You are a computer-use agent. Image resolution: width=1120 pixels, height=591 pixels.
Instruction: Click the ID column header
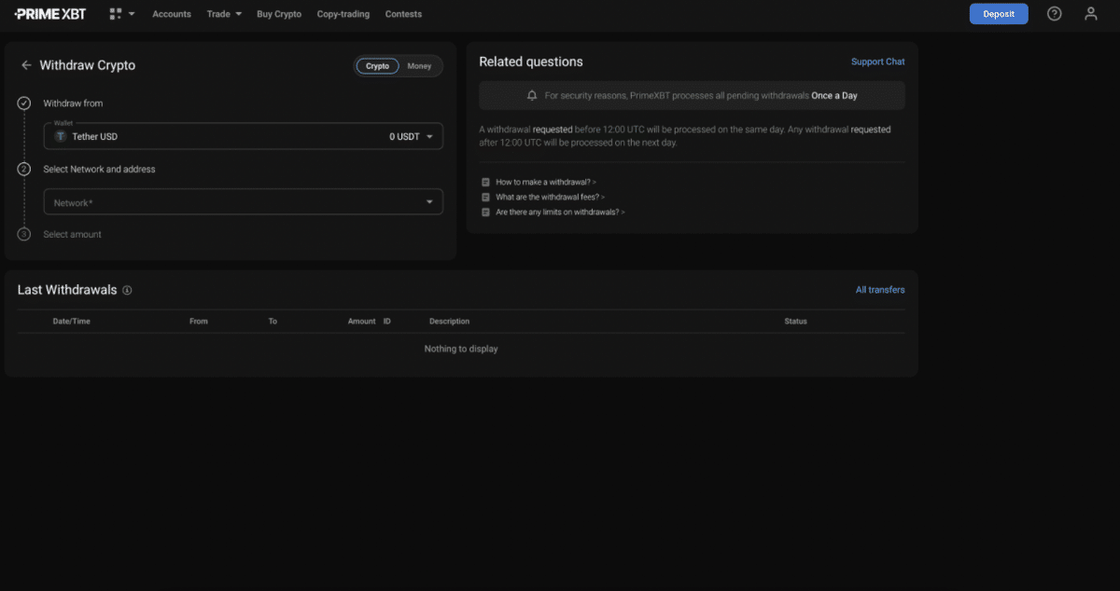click(387, 322)
